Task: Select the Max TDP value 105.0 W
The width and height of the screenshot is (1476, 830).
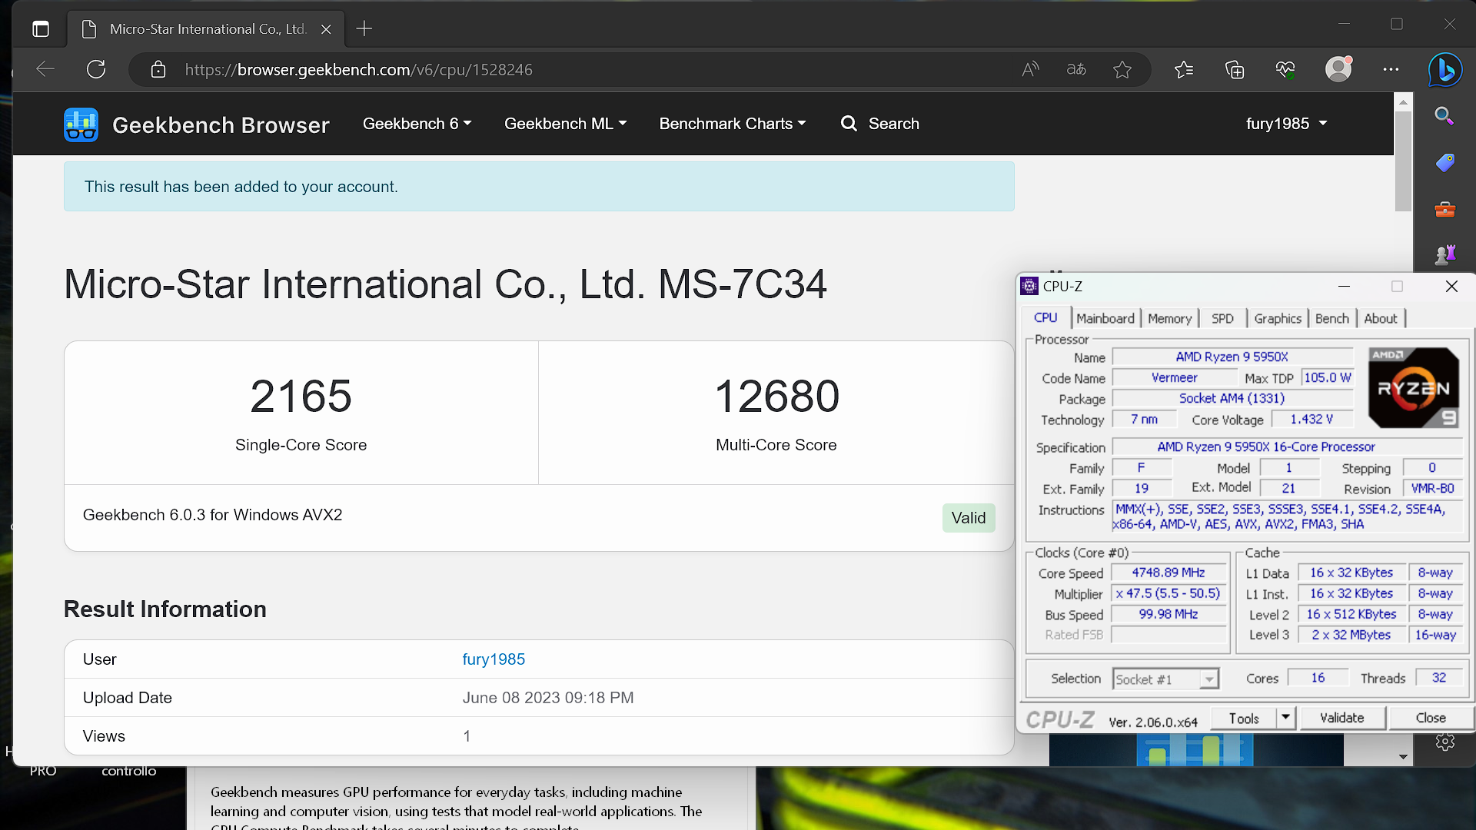Action: coord(1327,377)
